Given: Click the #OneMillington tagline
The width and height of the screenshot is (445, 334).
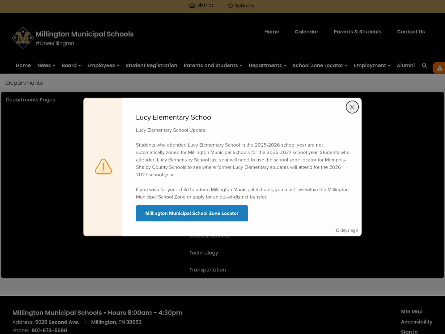Looking at the screenshot, I should 55,43.
